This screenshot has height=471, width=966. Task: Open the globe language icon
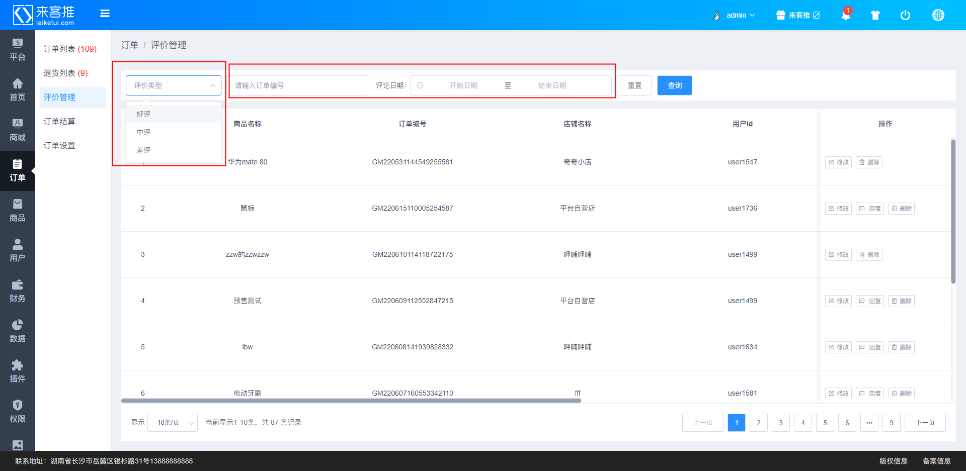938,15
